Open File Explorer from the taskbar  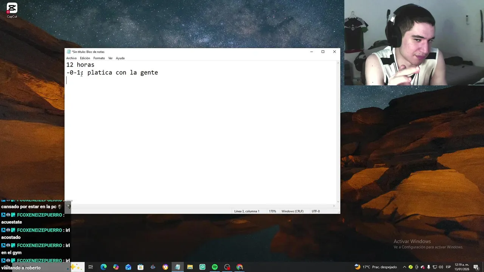pyautogui.click(x=190, y=267)
